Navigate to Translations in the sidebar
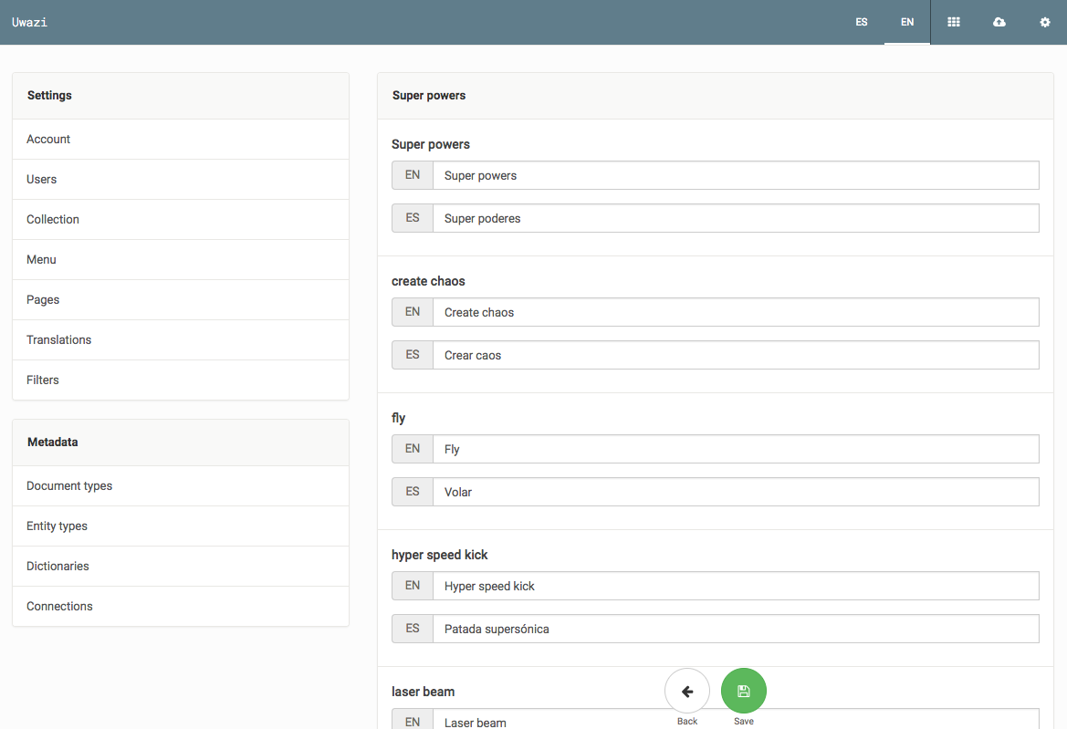 tap(59, 340)
